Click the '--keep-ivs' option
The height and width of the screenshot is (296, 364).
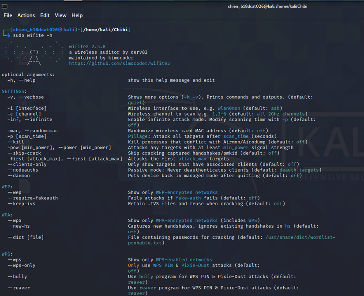21,204
